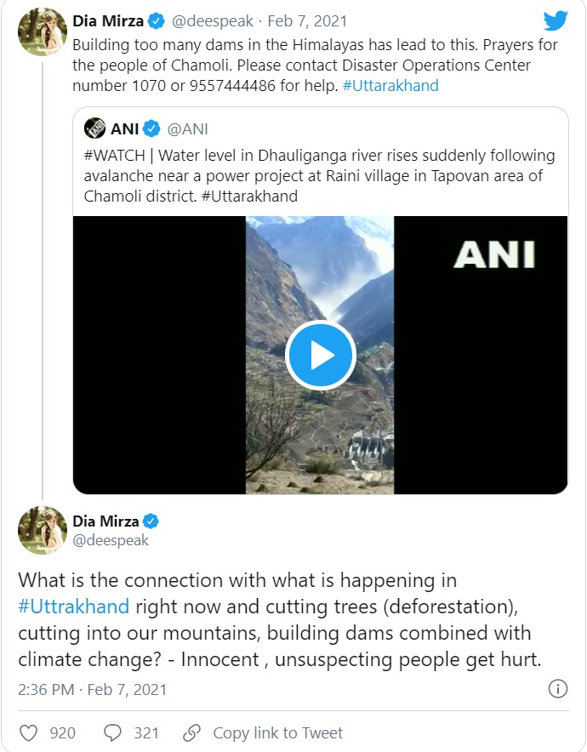The height and width of the screenshot is (752, 587).
Task: Click Copy link to Tweet
Action: pyautogui.click(x=277, y=732)
